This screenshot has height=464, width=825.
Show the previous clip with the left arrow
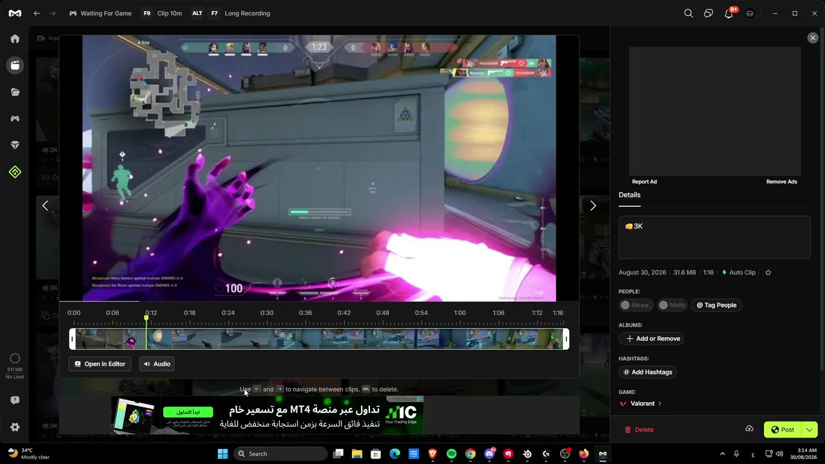[45, 206]
